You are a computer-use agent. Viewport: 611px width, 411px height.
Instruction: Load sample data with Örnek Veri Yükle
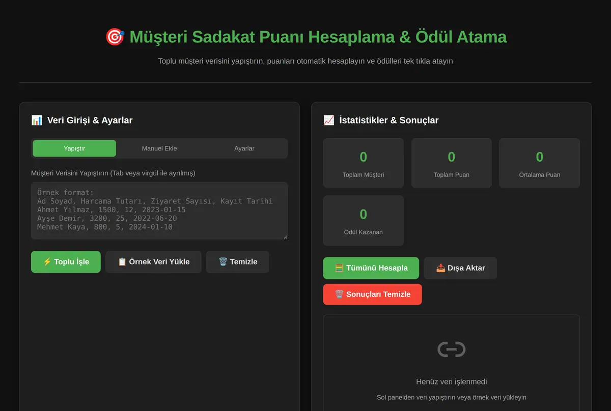tap(153, 262)
